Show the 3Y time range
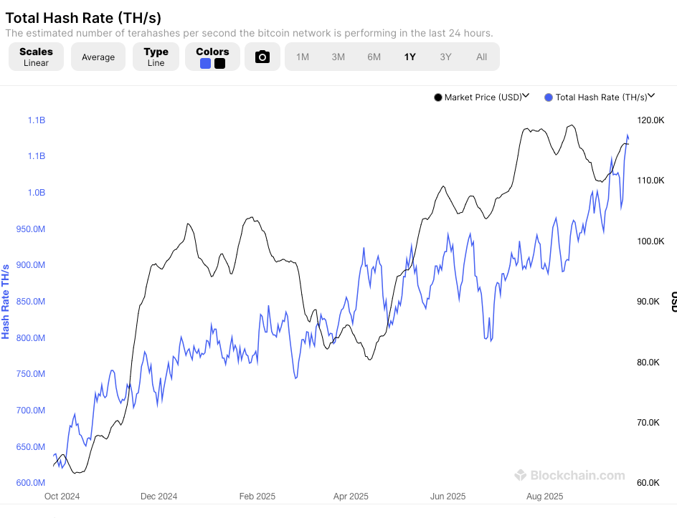The height and width of the screenshot is (518, 677). [x=446, y=57]
